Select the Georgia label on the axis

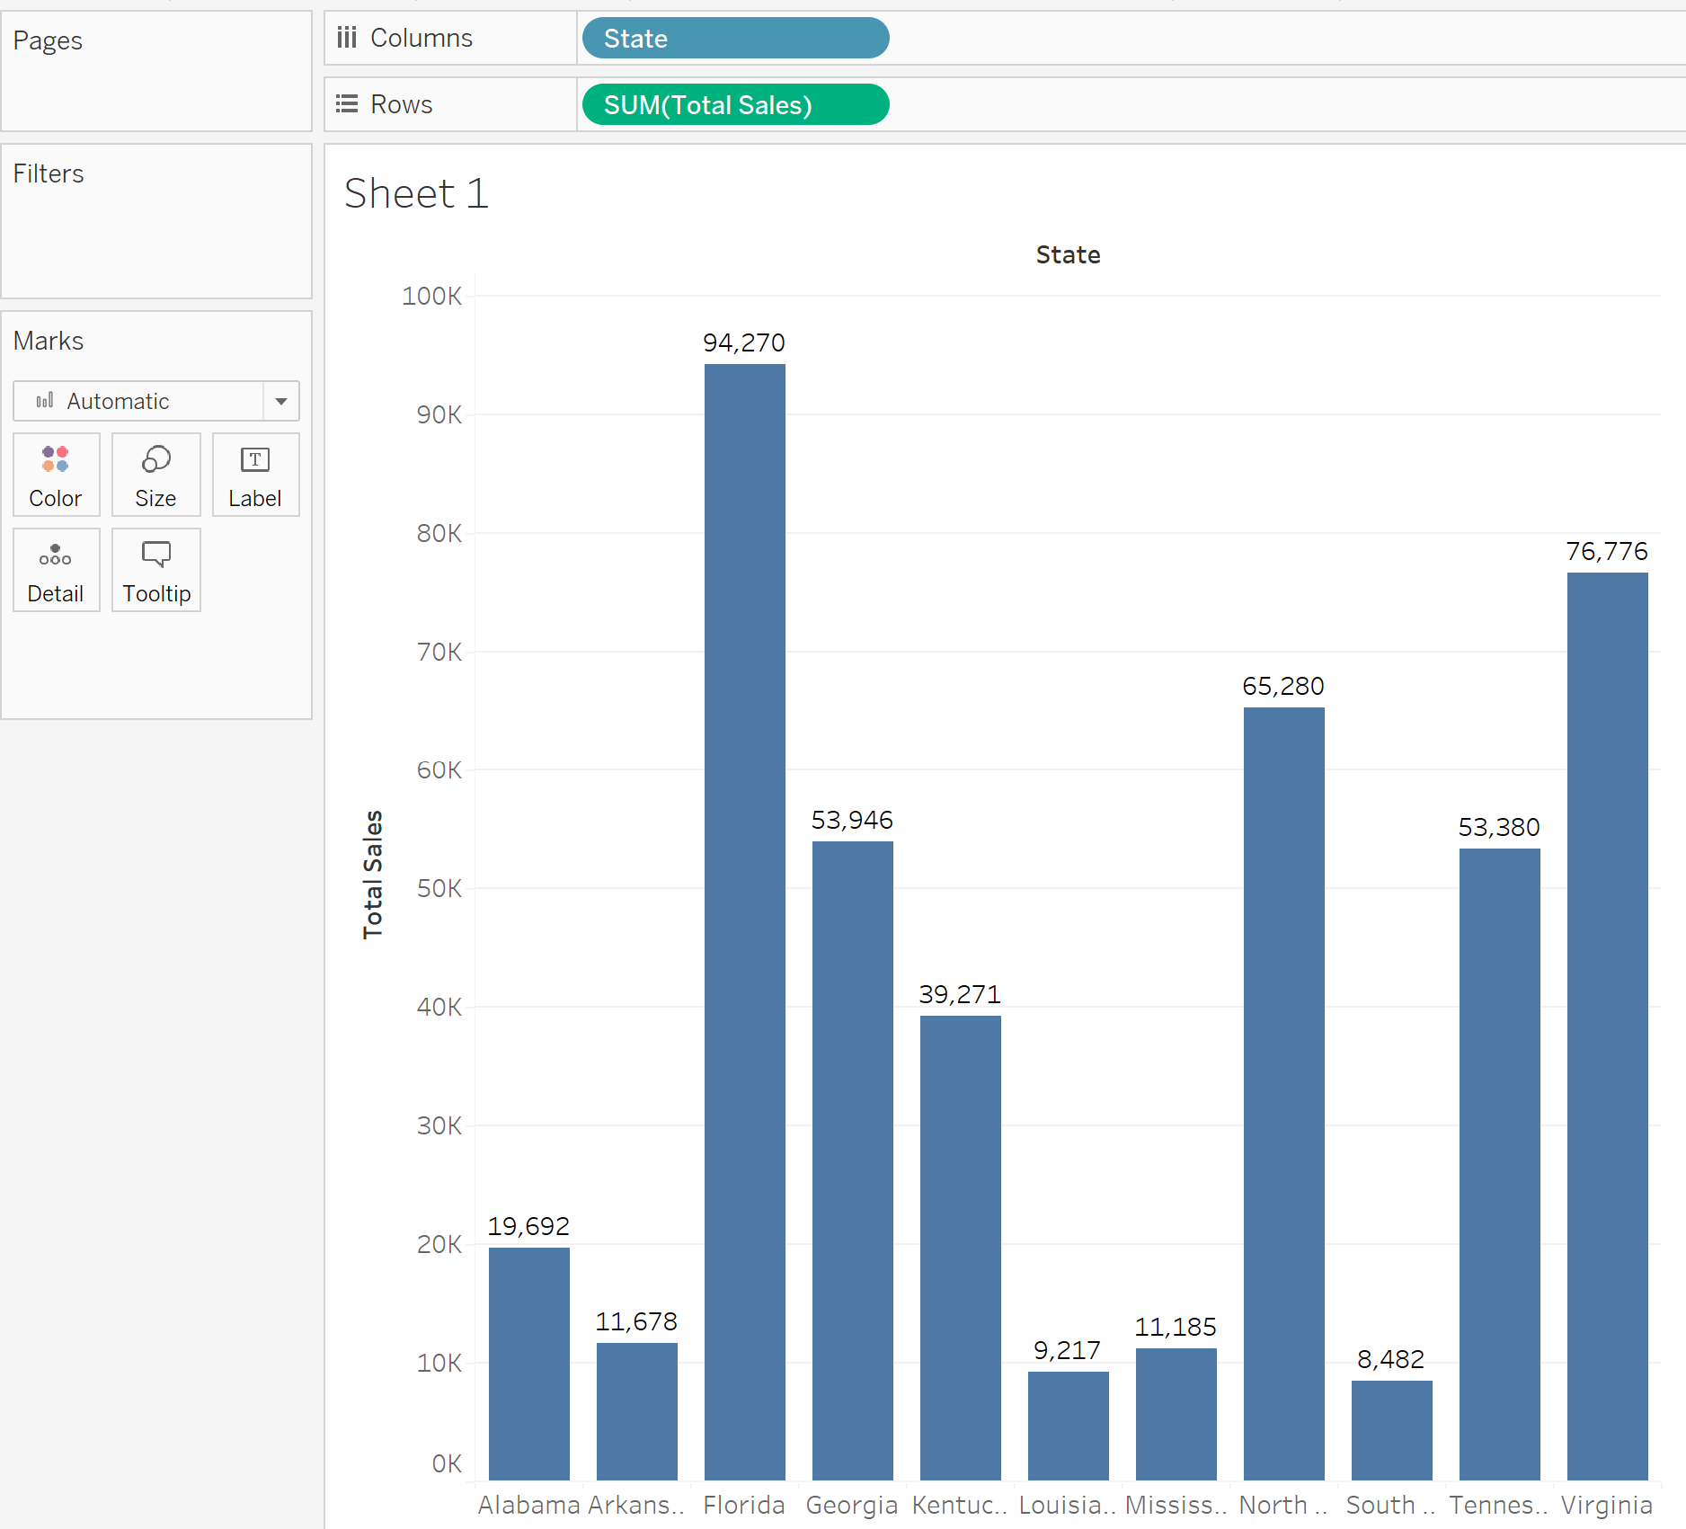point(851,1505)
